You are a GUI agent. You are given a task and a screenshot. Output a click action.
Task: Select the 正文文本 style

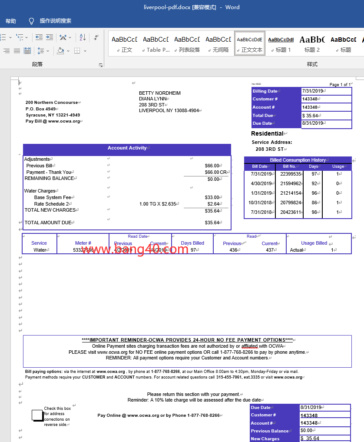tap(250, 44)
